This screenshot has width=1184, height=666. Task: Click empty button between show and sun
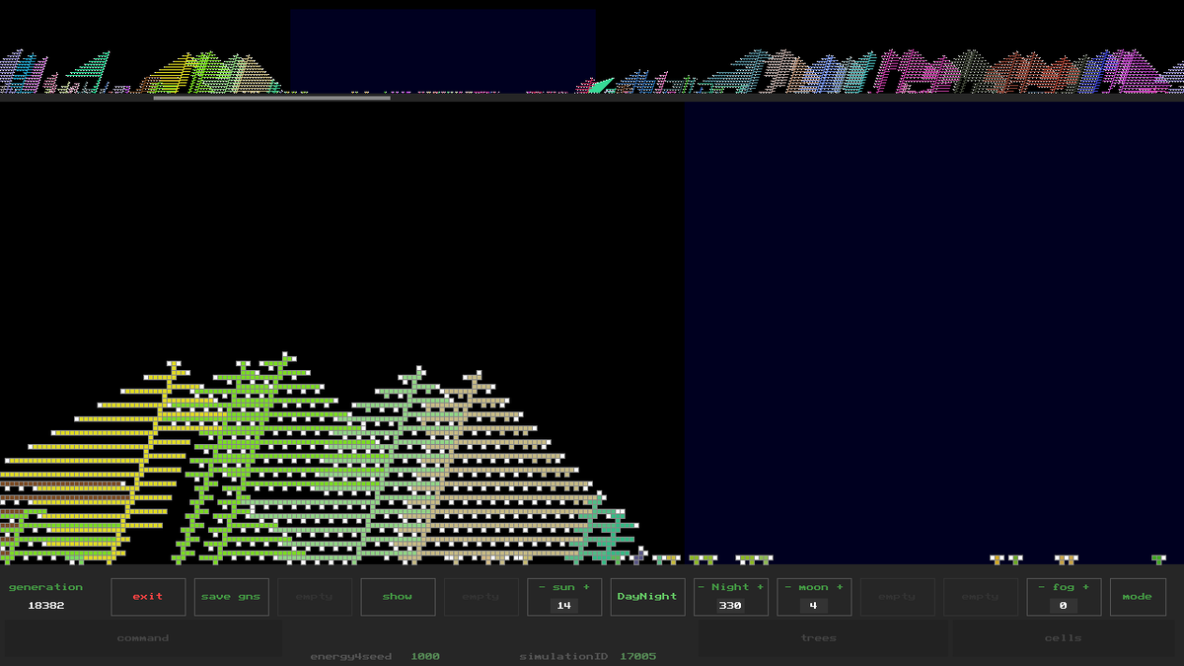click(x=481, y=597)
